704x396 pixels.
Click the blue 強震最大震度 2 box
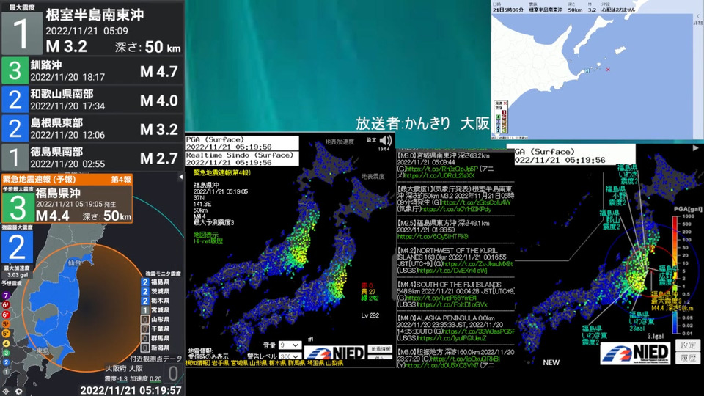tap(17, 247)
